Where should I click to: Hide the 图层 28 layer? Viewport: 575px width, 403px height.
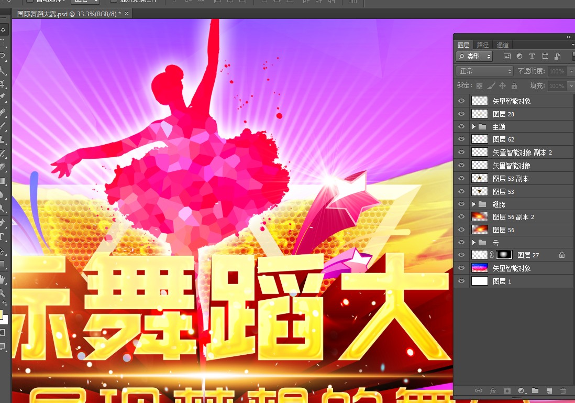pyautogui.click(x=461, y=114)
